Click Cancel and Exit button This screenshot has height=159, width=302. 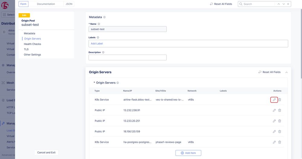pyautogui.click(x=46, y=152)
